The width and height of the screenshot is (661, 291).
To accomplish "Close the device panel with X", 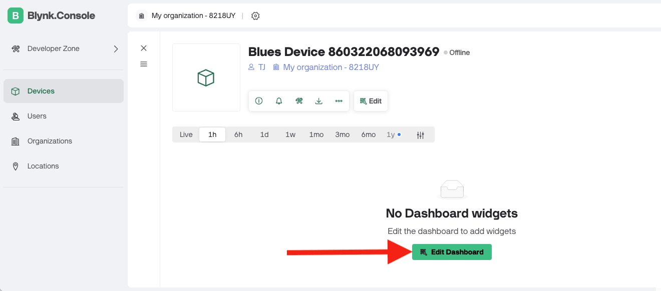I will (x=144, y=48).
